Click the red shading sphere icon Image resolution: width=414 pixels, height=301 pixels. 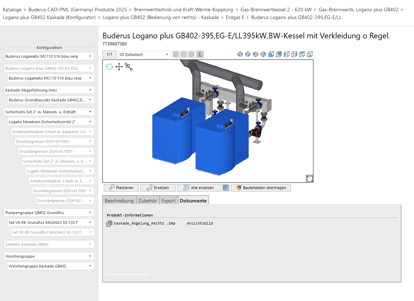coord(191,55)
